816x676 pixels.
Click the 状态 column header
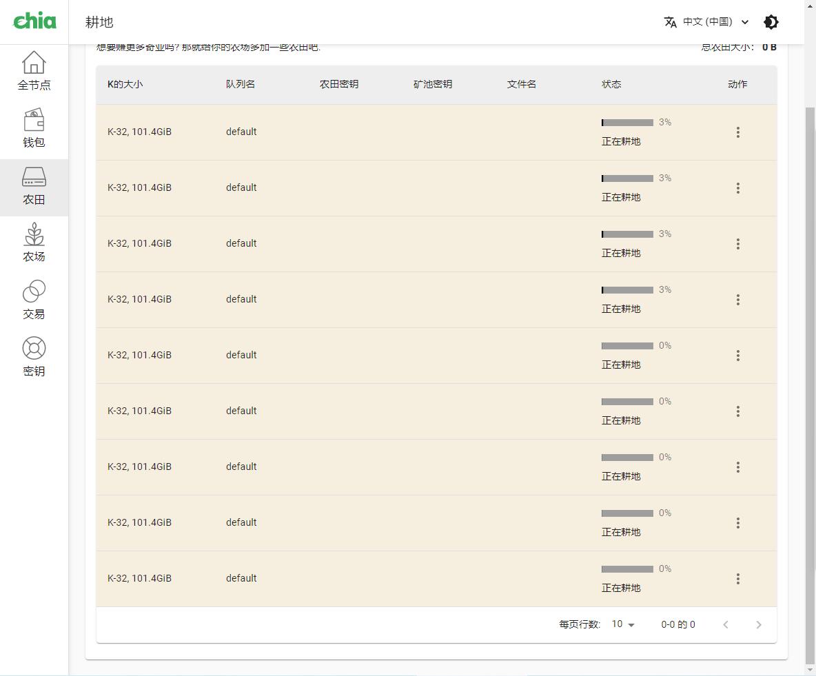coord(611,84)
